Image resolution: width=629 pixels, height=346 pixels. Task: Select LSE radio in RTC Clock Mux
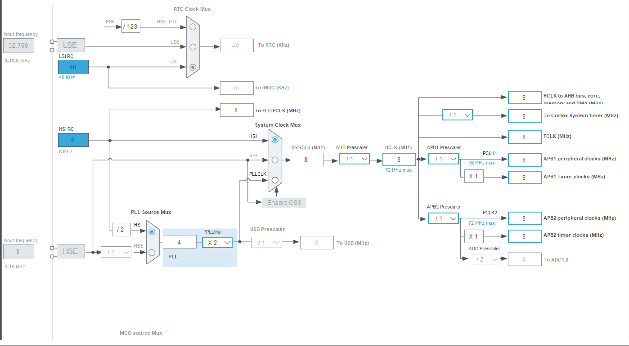click(x=193, y=47)
